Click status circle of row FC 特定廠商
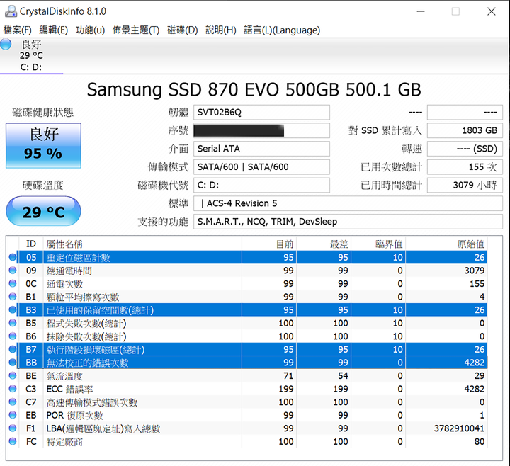This screenshot has width=510, height=466. (x=13, y=441)
